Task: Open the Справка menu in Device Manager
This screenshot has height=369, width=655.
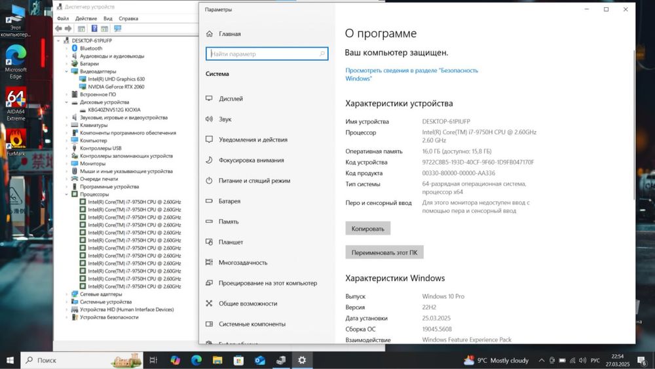Action: click(x=128, y=18)
